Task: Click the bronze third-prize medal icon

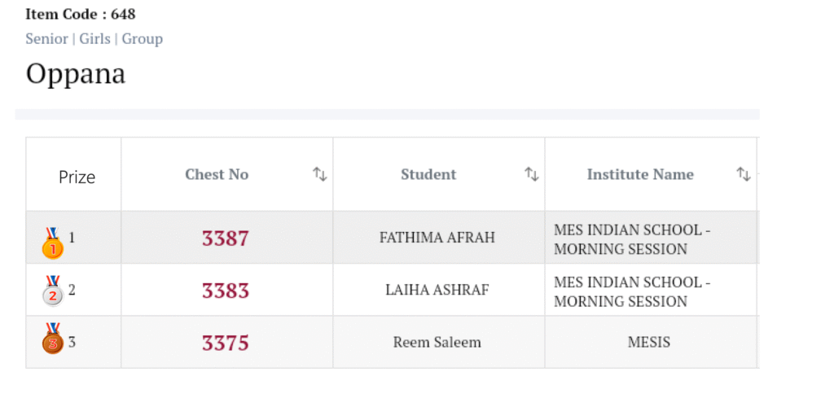Action: coord(53,340)
